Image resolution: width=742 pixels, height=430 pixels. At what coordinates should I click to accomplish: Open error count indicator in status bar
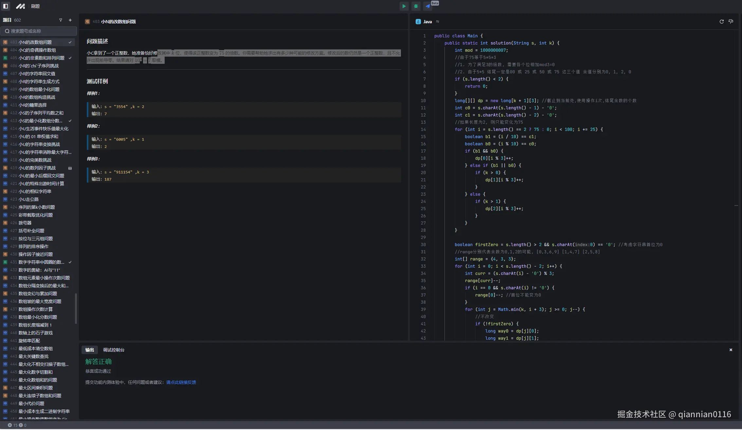(13, 425)
